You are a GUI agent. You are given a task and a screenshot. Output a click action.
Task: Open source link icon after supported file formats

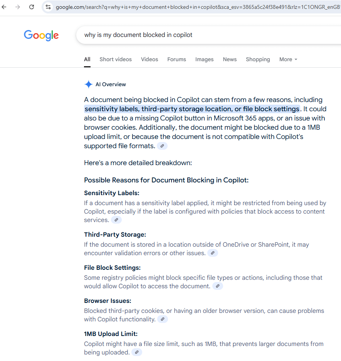click(162, 146)
